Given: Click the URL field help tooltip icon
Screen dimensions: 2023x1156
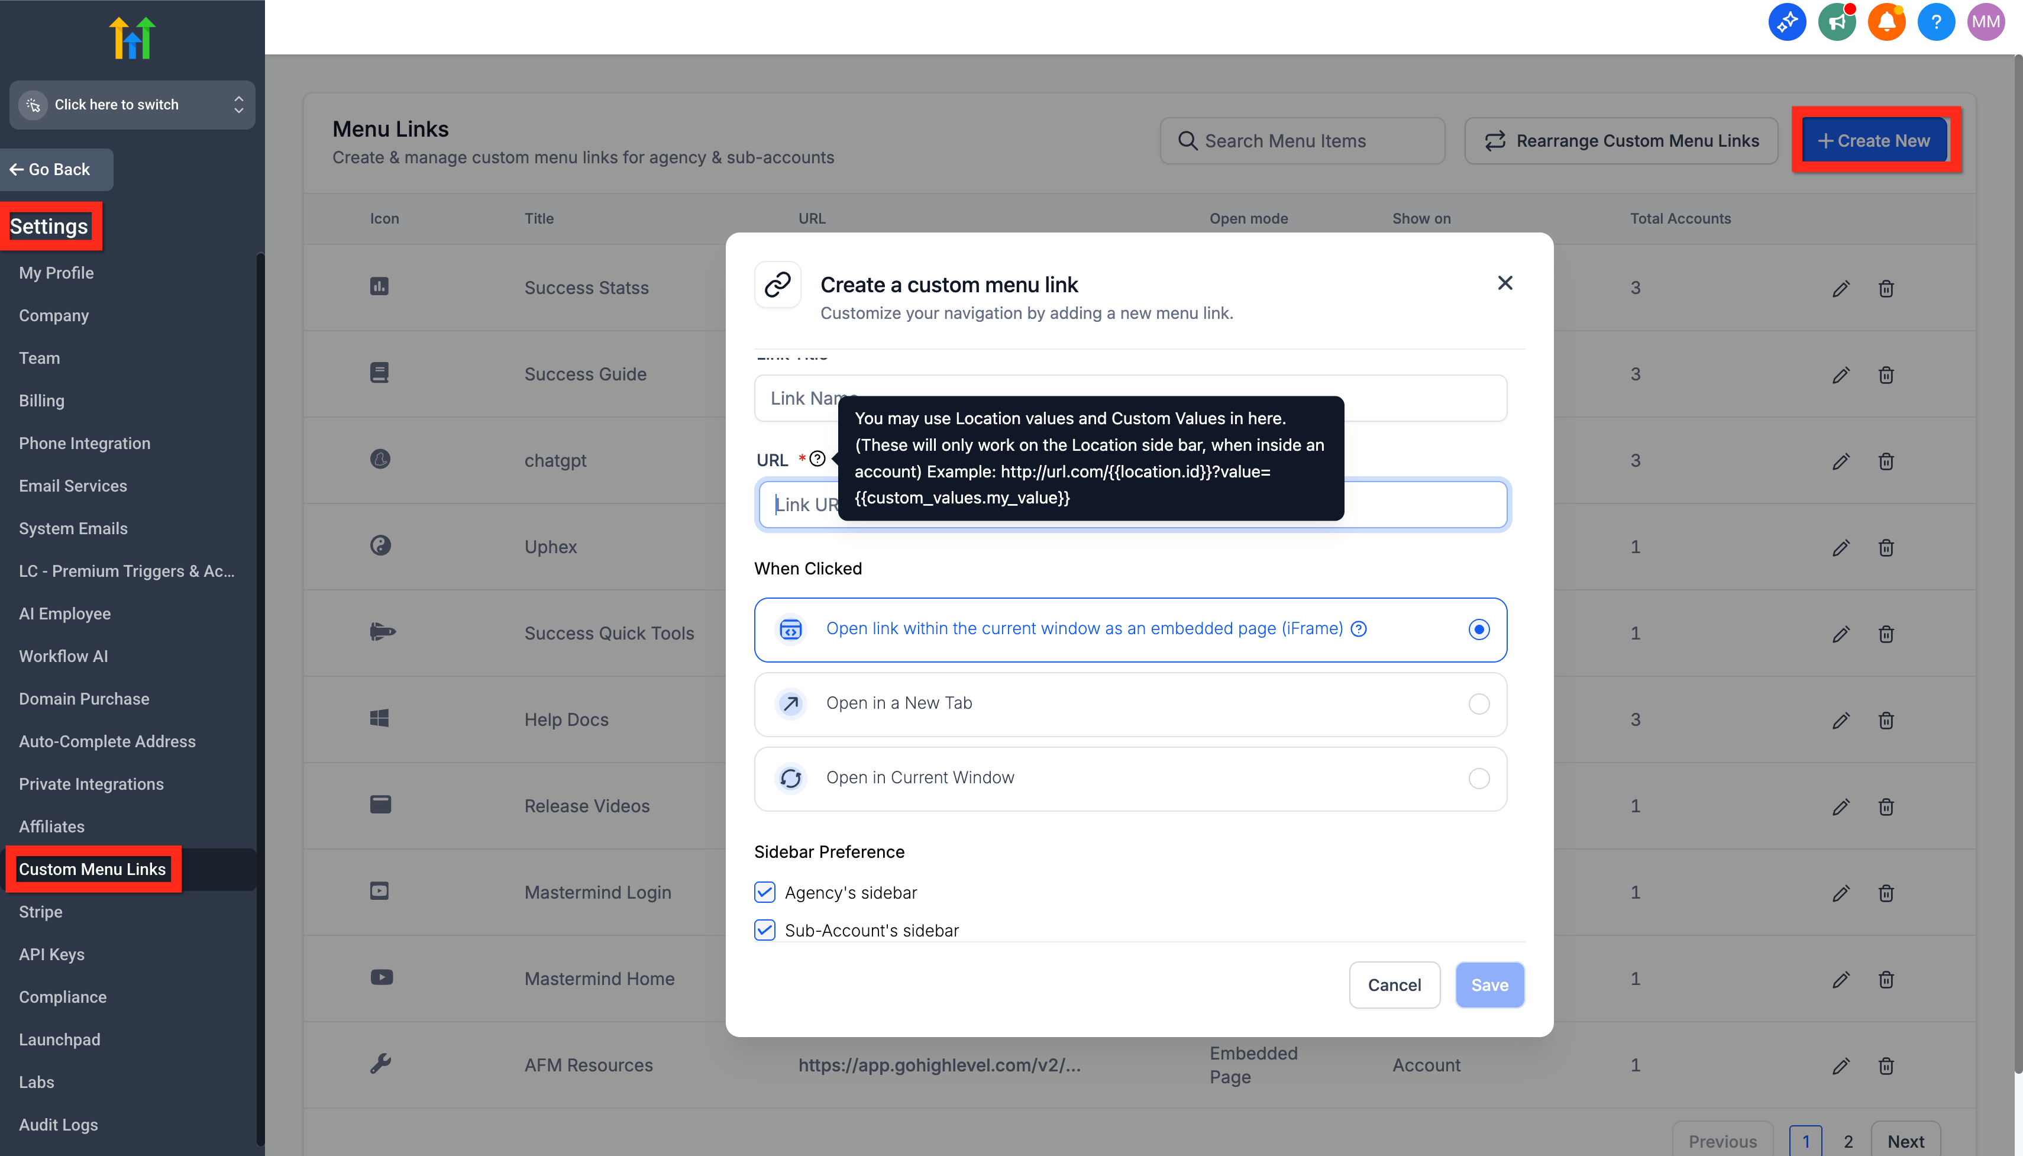Looking at the screenshot, I should (x=817, y=459).
